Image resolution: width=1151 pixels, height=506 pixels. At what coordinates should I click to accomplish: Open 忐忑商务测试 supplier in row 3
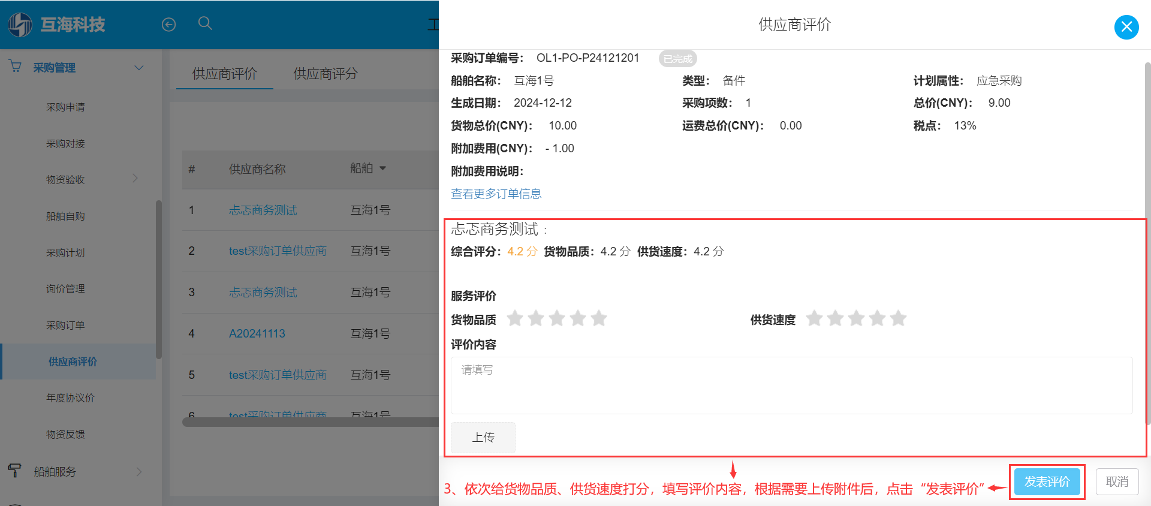(263, 292)
